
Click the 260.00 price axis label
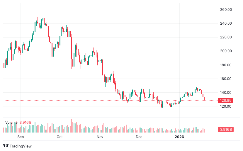click(226, 10)
